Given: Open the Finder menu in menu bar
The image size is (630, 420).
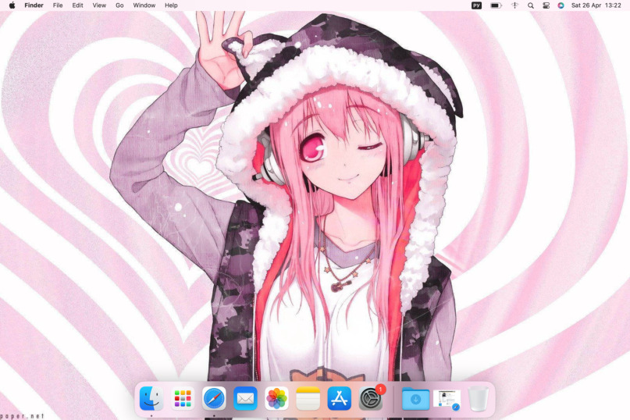Looking at the screenshot, I should tap(34, 5).
